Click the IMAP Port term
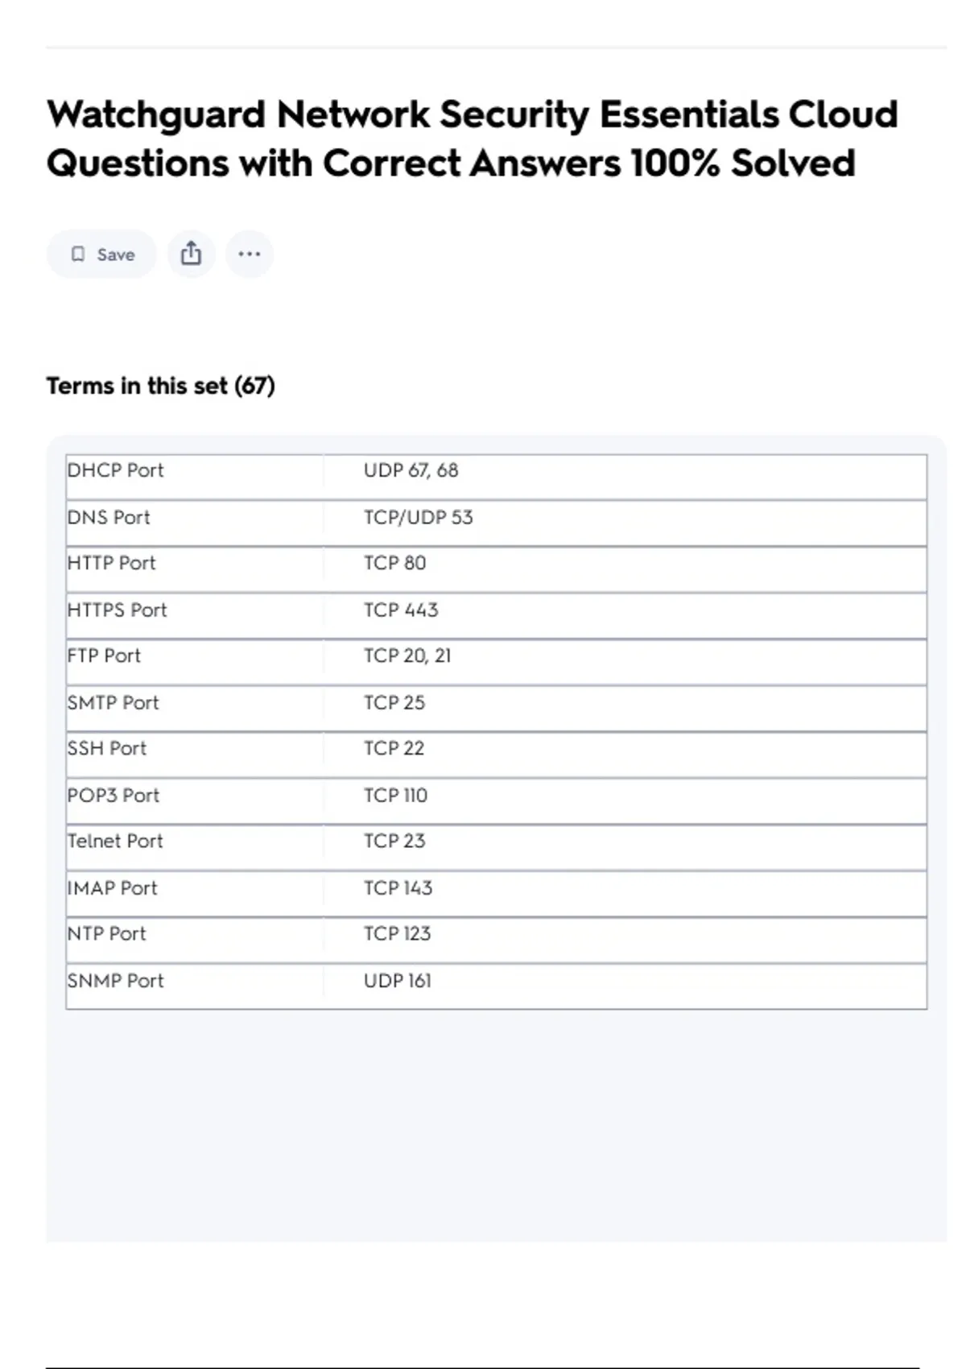The image size is (966, 1369). click(113, 888)
